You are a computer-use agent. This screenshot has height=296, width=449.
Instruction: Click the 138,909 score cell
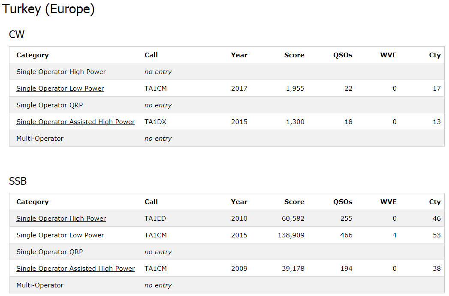click(x=291, y=235)
